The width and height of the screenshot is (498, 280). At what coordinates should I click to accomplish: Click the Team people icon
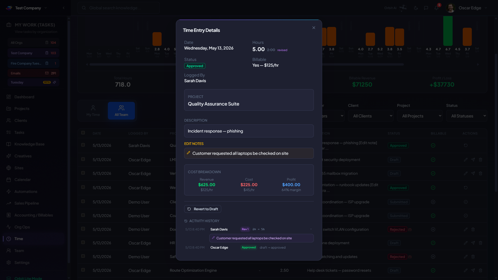9,250
